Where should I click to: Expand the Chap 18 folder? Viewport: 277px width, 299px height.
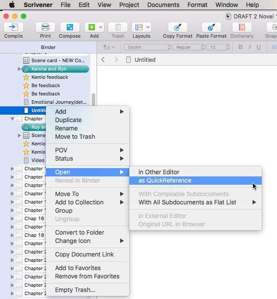click(12, 235)
